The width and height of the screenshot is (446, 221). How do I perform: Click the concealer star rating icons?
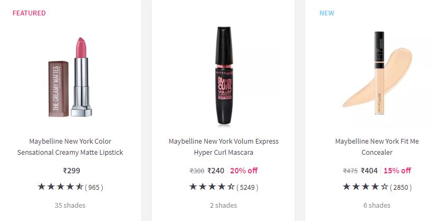[365, 187]
